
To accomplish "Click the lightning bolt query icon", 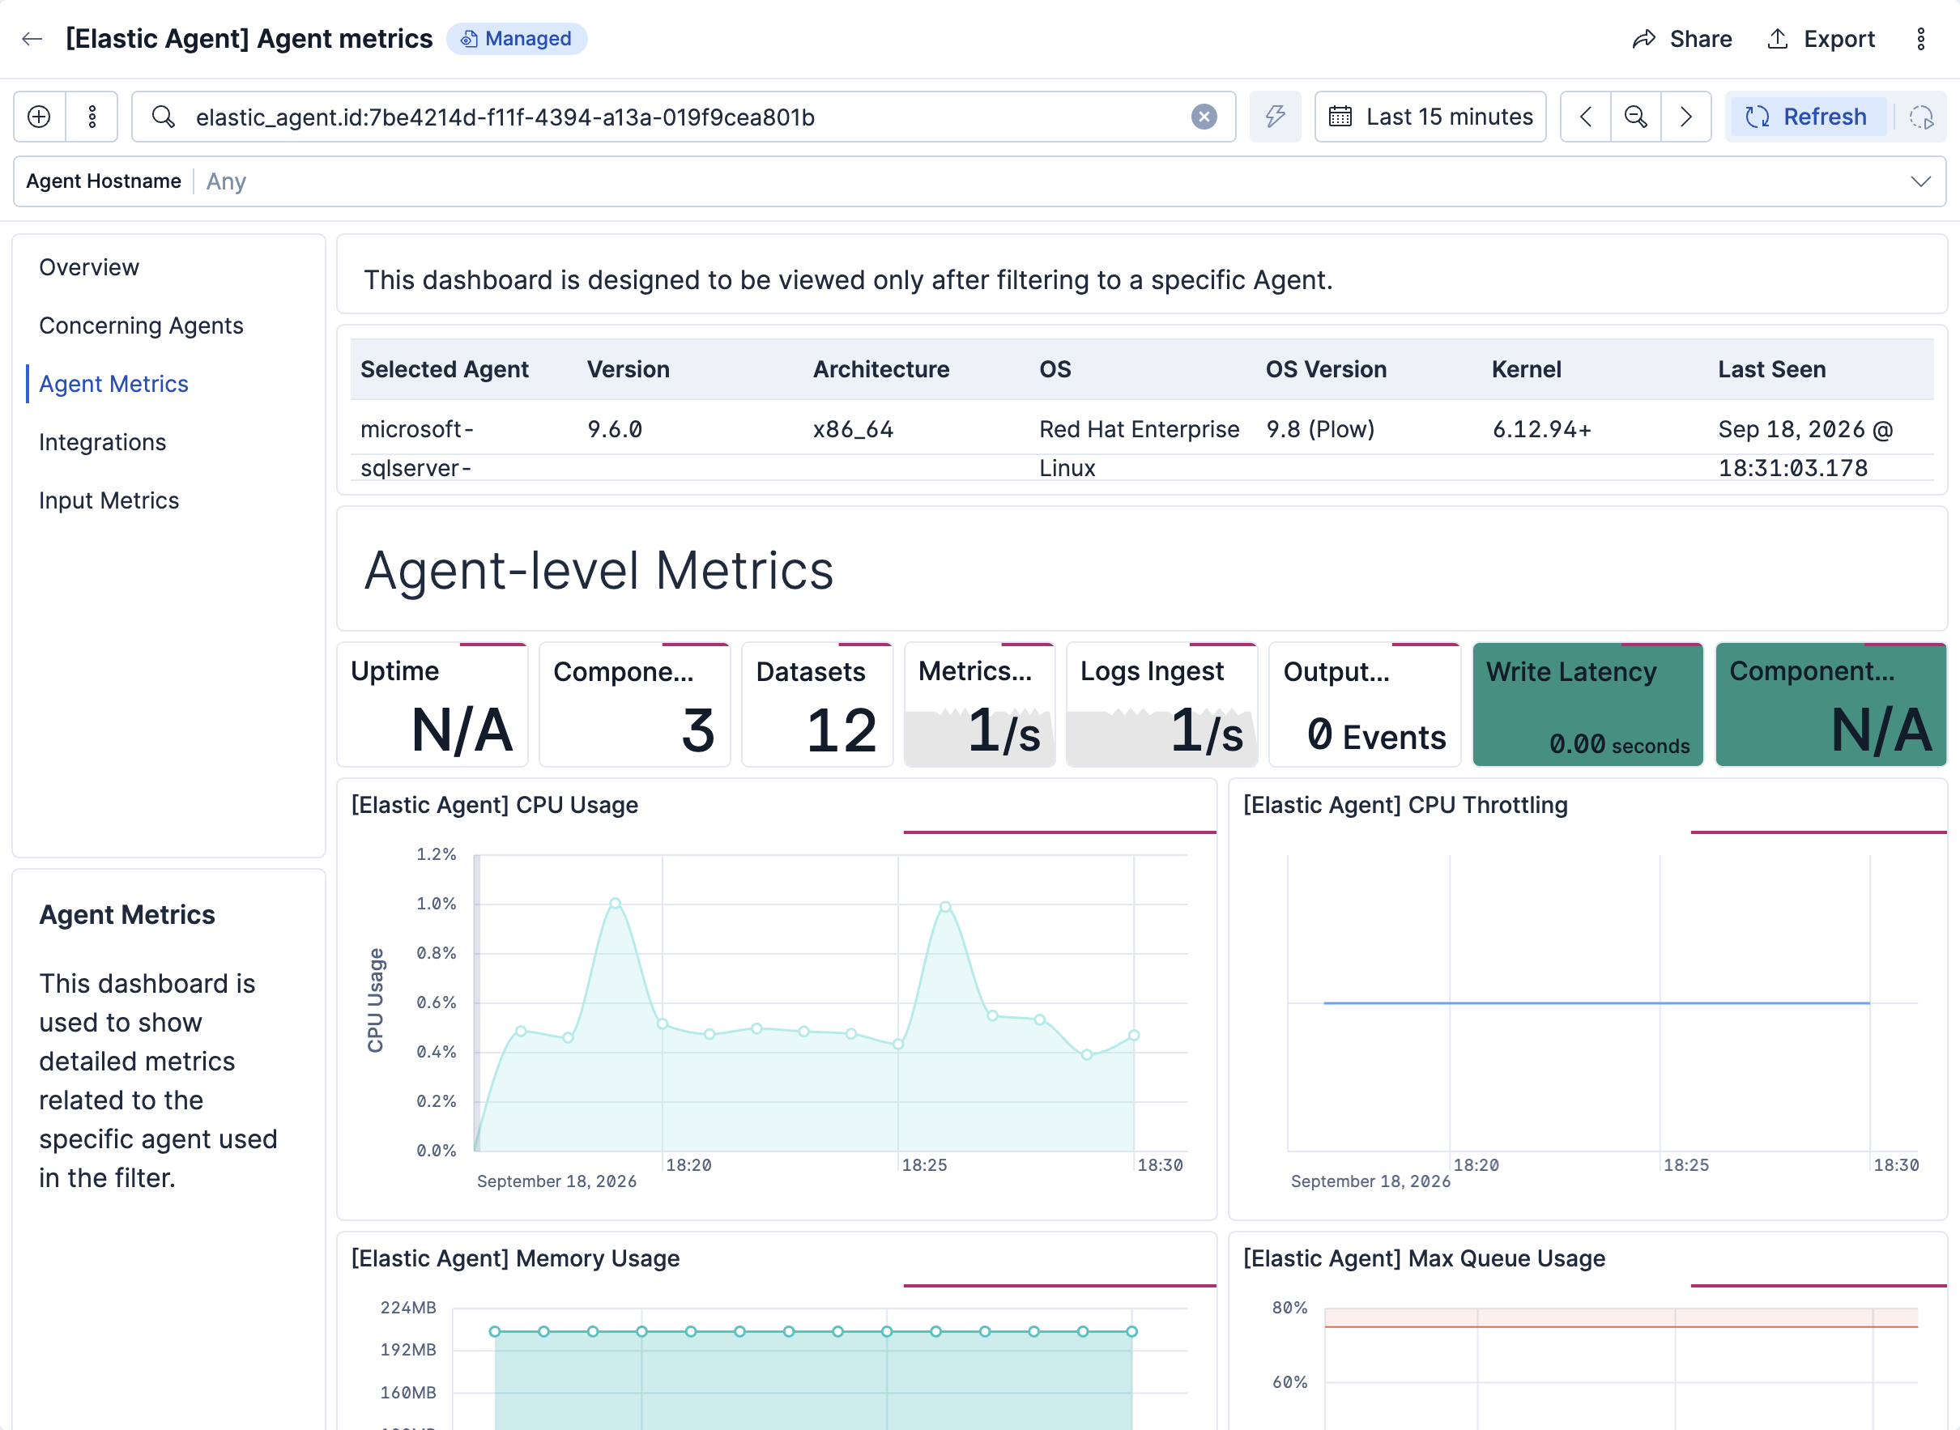I will pyautogui.click(x=1274, y=117).
